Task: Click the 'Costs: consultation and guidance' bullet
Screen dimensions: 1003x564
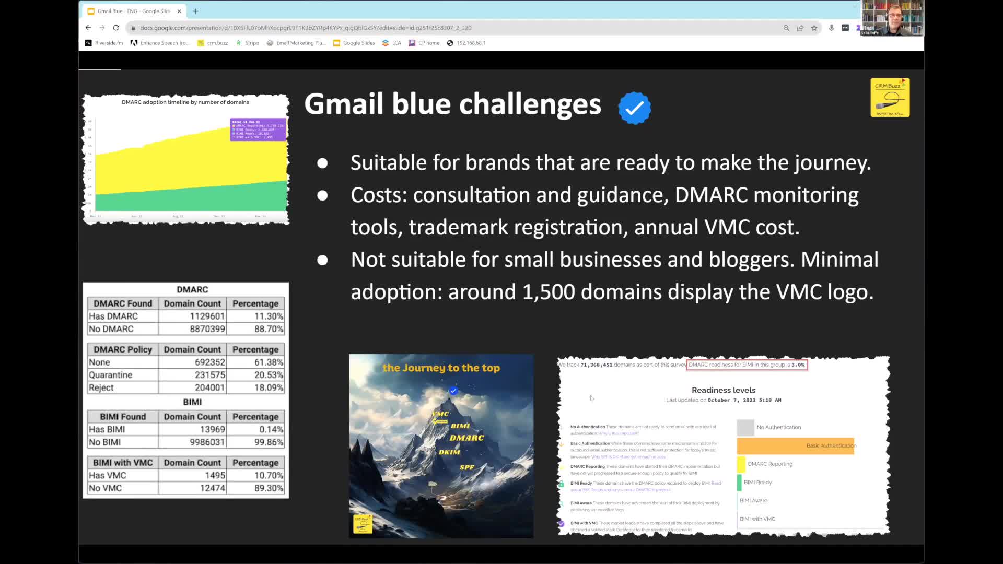Action: tap(604, 211)
